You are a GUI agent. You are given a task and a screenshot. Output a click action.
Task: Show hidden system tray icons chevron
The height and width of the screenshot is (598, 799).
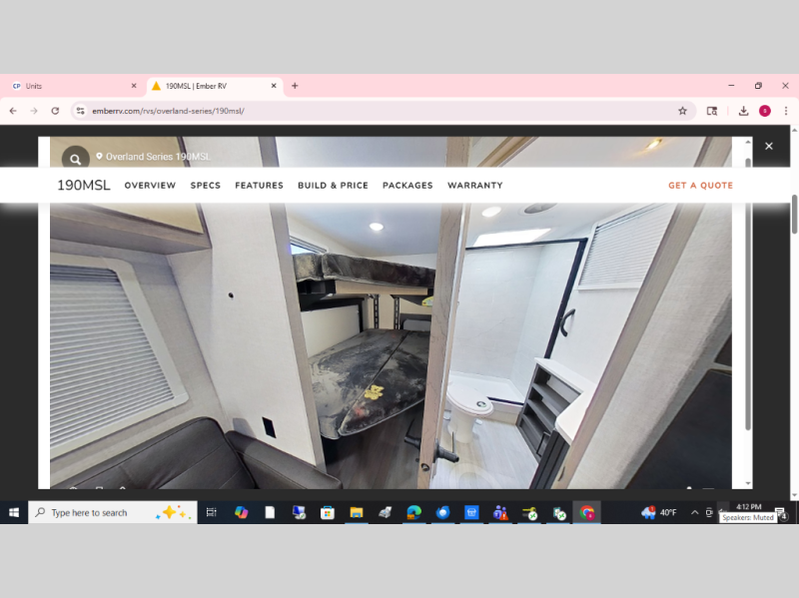(694, 512)
